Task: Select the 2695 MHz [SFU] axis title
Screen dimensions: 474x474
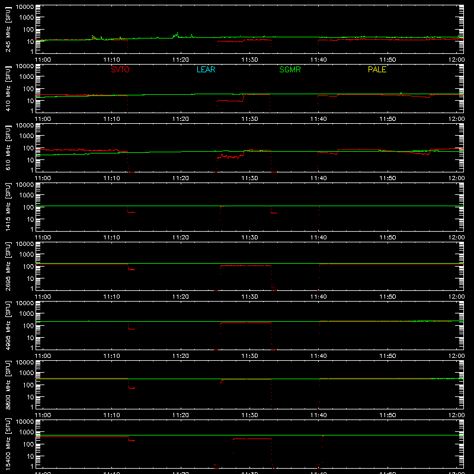Action: coord(8,266)
